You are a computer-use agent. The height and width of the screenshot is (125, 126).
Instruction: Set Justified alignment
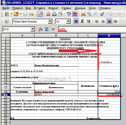[x=115, y=22]
